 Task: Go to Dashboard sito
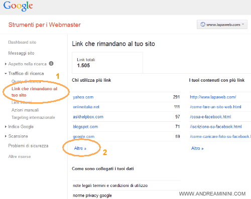[x=22, y=42]
